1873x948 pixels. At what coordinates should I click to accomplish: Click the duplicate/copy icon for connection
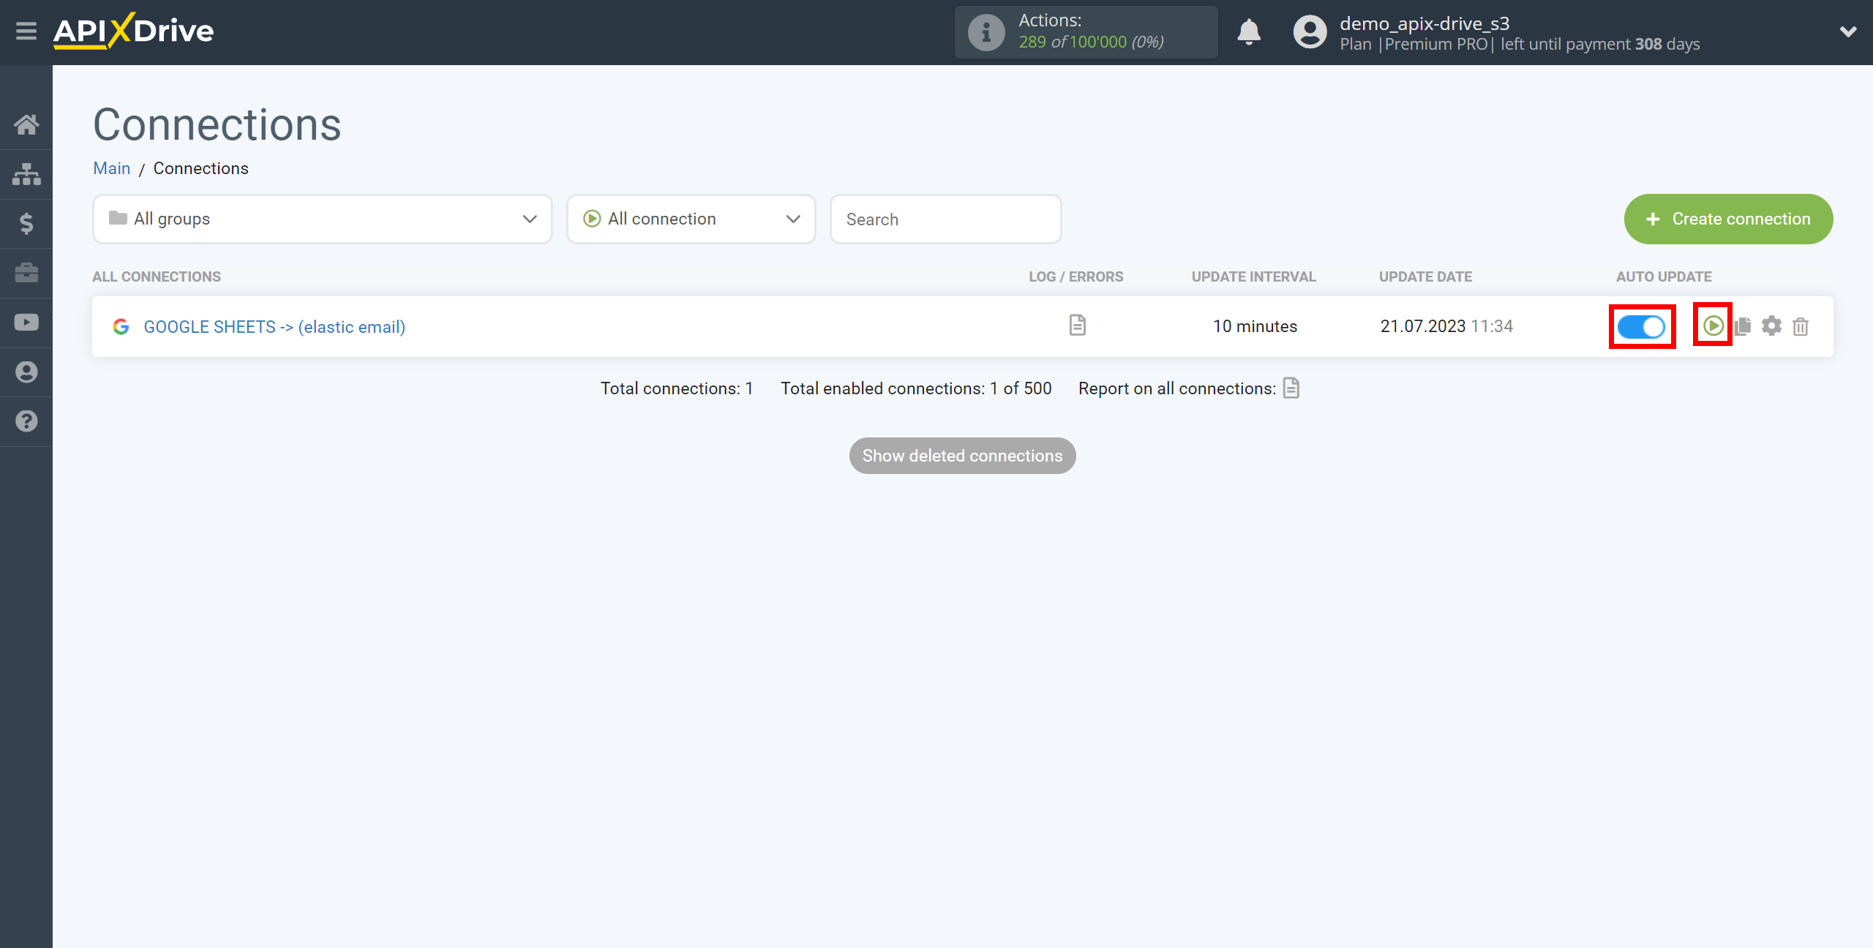1743,326
